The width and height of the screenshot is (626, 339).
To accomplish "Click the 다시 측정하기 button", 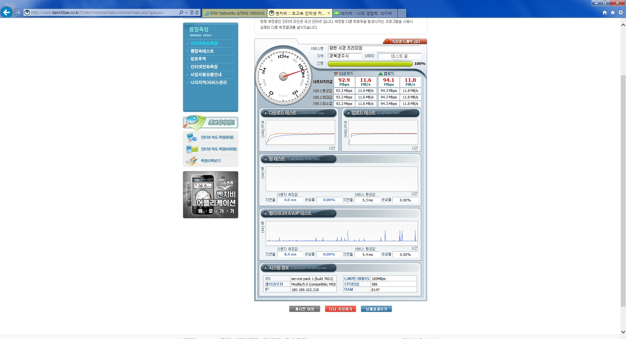I will click(x=340, y=309).
